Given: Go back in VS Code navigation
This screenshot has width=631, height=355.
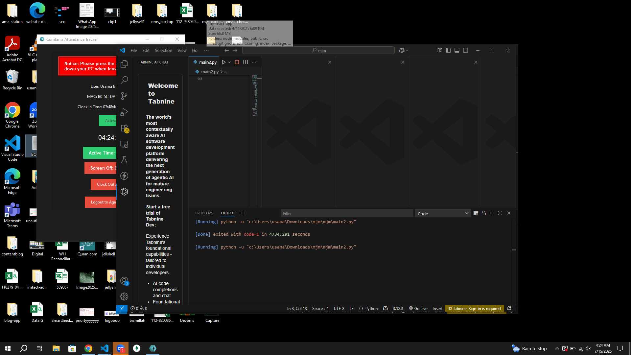Looking at the screenshot, I should (226, 50).
